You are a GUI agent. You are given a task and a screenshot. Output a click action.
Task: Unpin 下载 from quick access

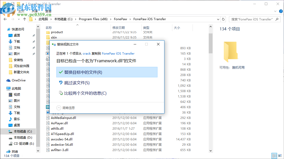(33, 41)
